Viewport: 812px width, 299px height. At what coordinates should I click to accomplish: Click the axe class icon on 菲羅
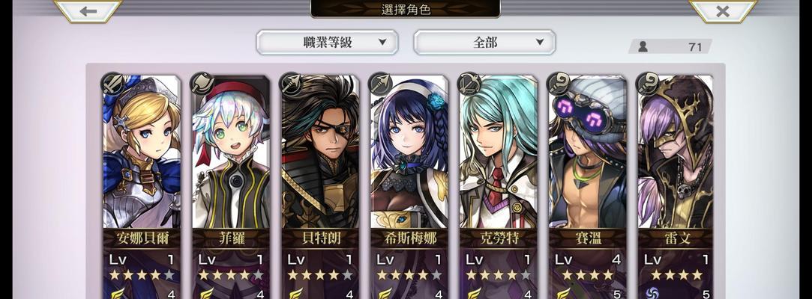click(x=202, y=84)
